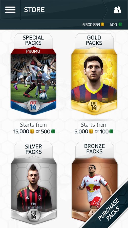Open the Special Packs card
This screenshot has height=228, width=128.
point(33,74)
